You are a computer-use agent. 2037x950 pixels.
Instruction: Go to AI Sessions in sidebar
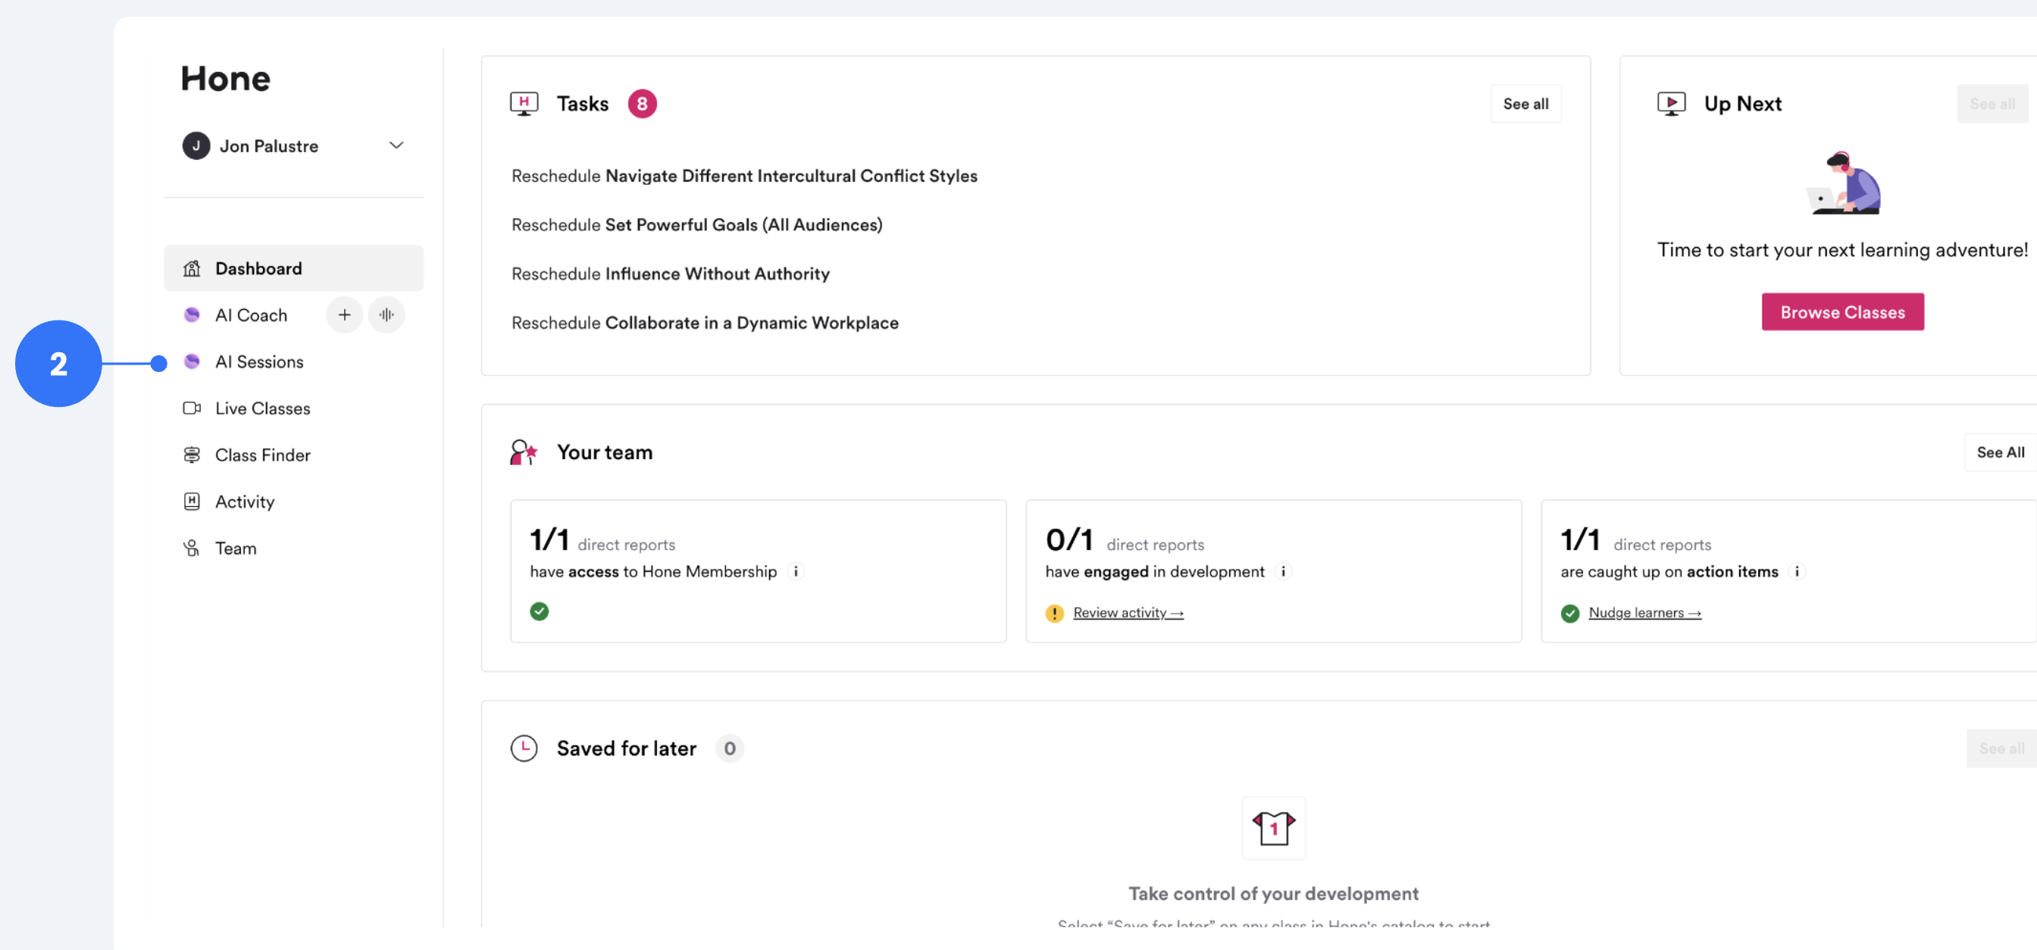[x=258, y=361]
